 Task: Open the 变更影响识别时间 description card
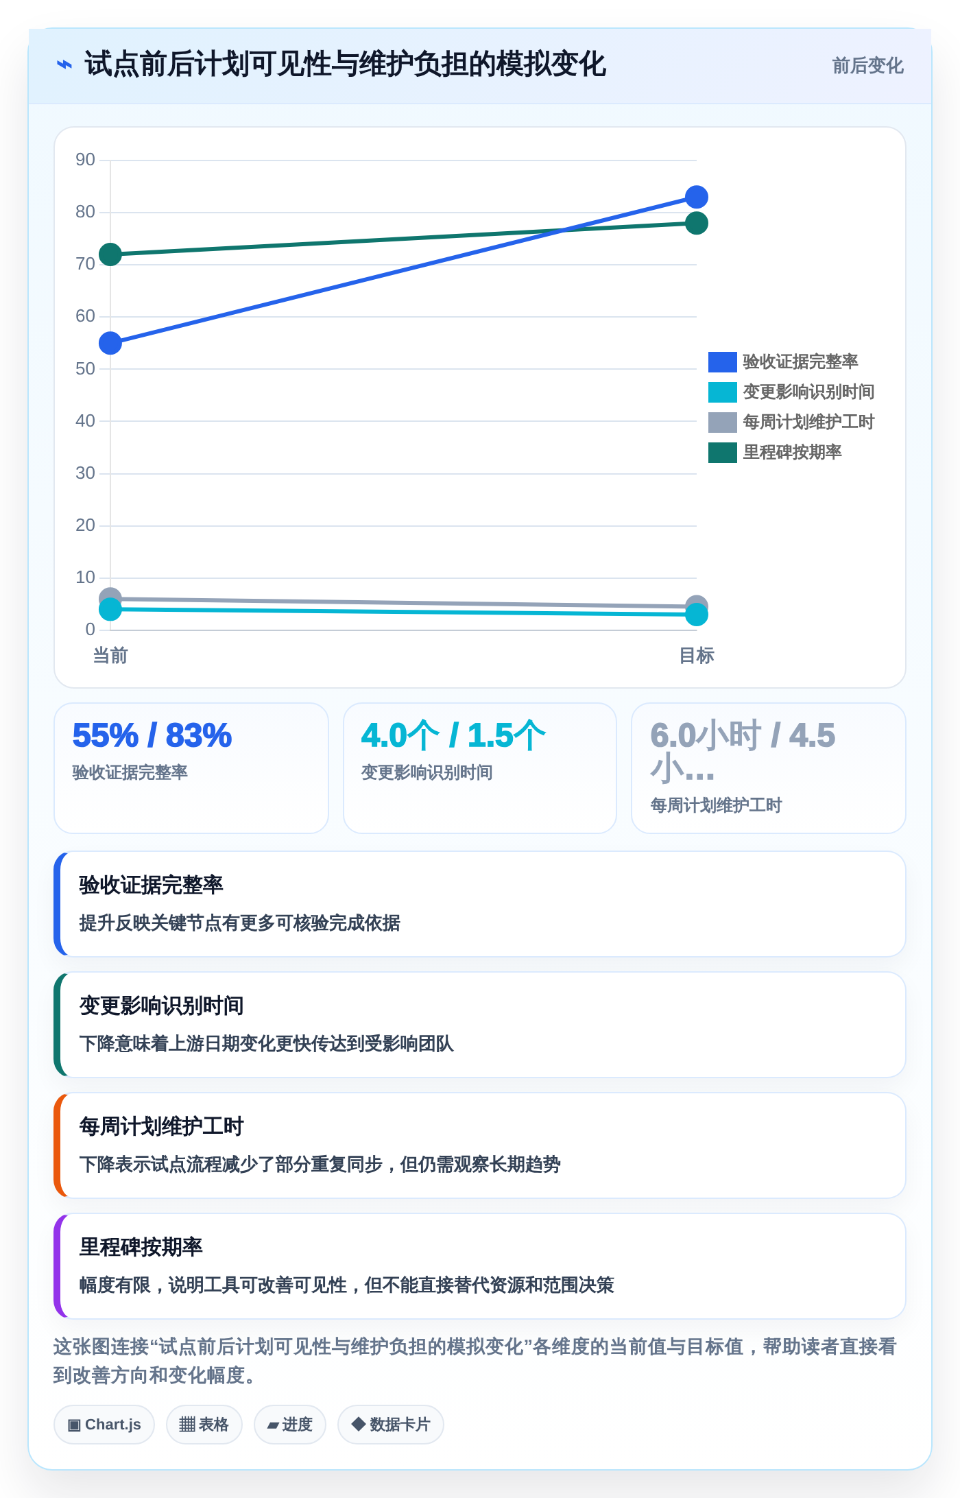click(480, 1025)
